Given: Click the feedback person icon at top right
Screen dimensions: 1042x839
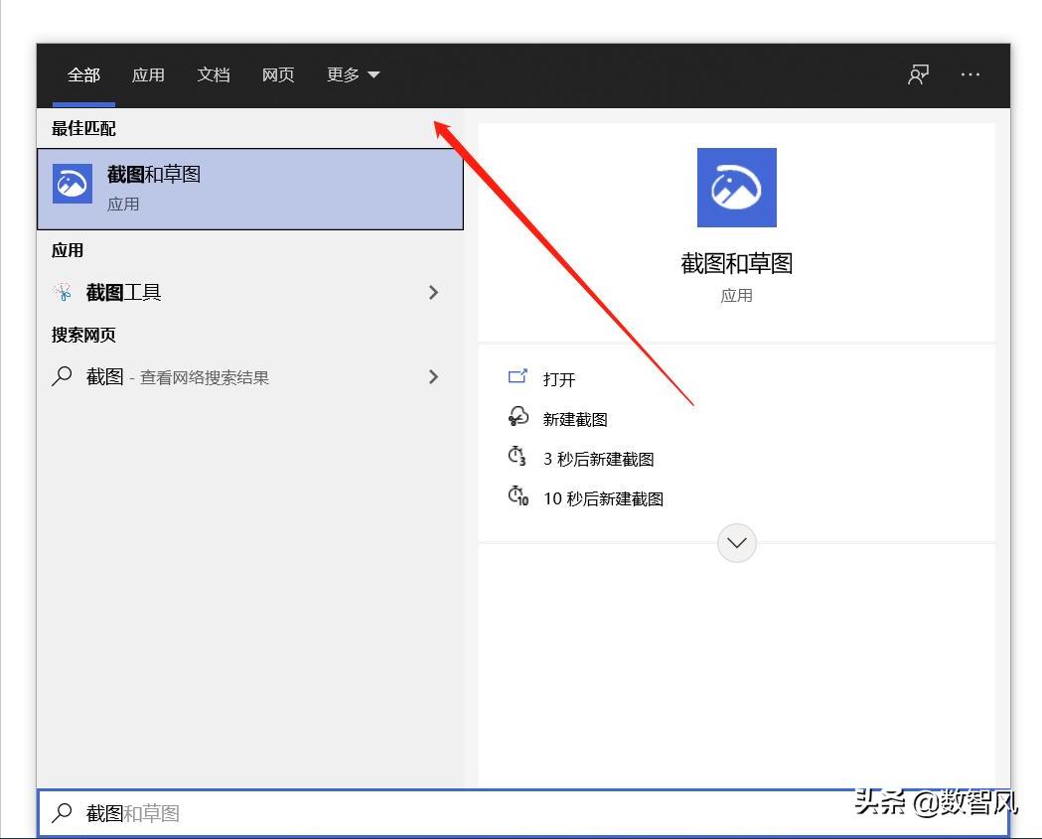Looking at the screenshot, I should pos(918,74).
